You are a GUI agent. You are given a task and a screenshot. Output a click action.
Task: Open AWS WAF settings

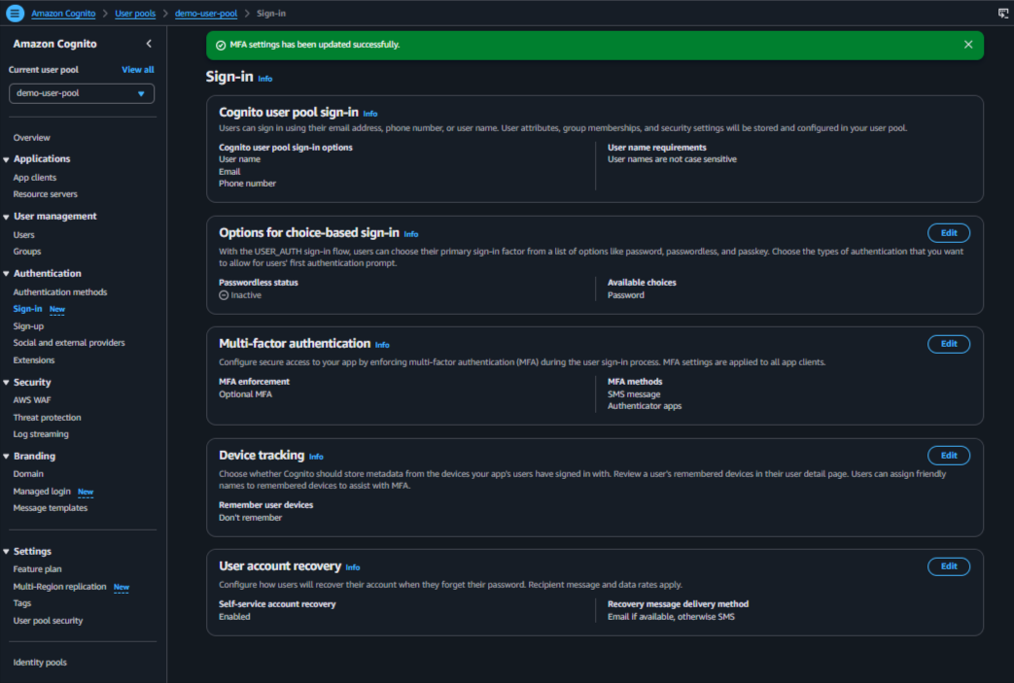(x=32, y=400)
